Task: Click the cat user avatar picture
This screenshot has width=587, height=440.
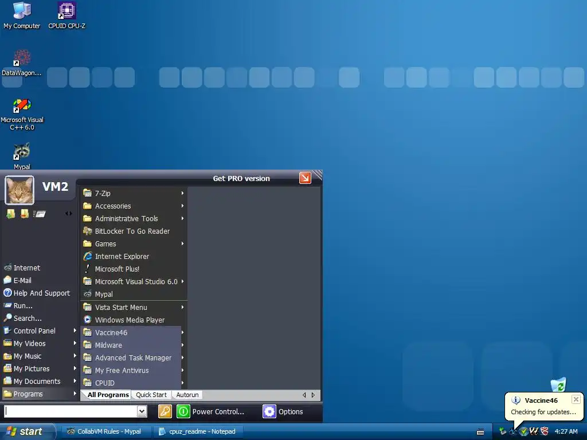Action: point(19,190)
